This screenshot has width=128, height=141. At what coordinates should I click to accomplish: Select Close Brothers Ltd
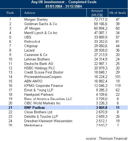click(38, 112)
